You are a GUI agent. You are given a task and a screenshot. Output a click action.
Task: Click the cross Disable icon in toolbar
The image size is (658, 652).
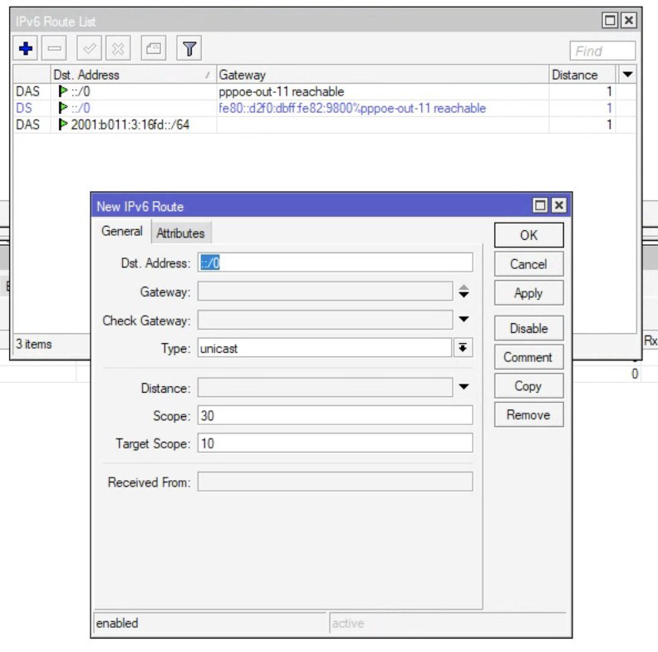118,49
